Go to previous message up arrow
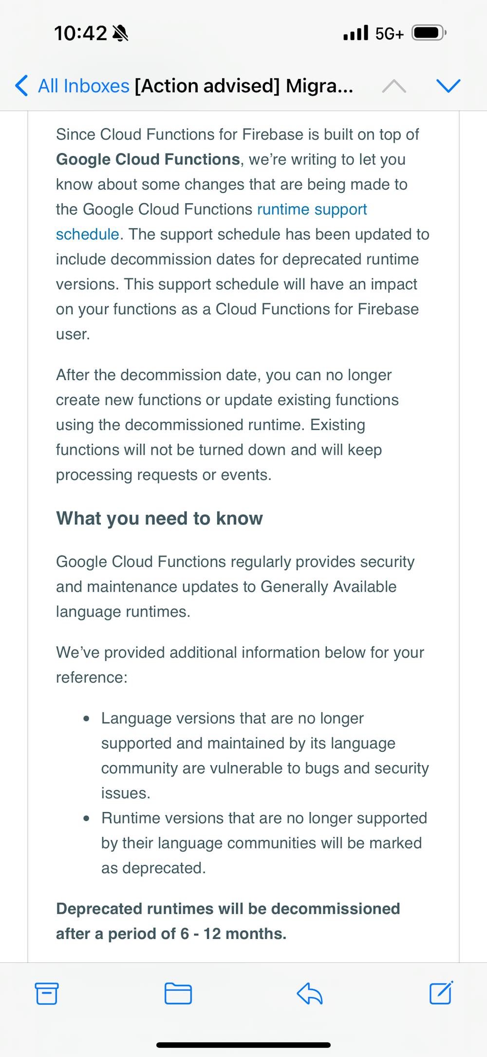Image resolution: width=487 pixels, height=1057 pixels. [394, 86]
